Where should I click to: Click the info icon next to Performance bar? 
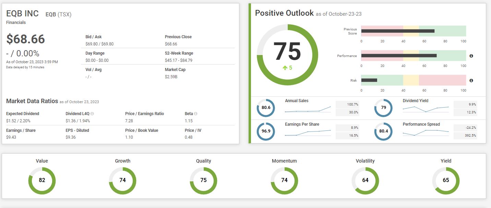coord(471,56)
